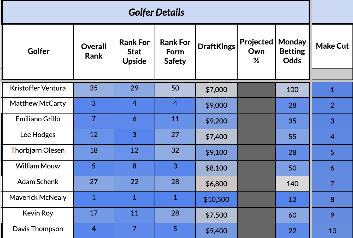Click the Golfer Details title cell
353x238 pixels.
156,12
